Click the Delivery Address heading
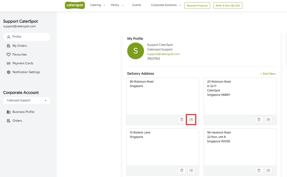Image resolution: width=287 pixels, height=177 pixels. tap(141, 74)
